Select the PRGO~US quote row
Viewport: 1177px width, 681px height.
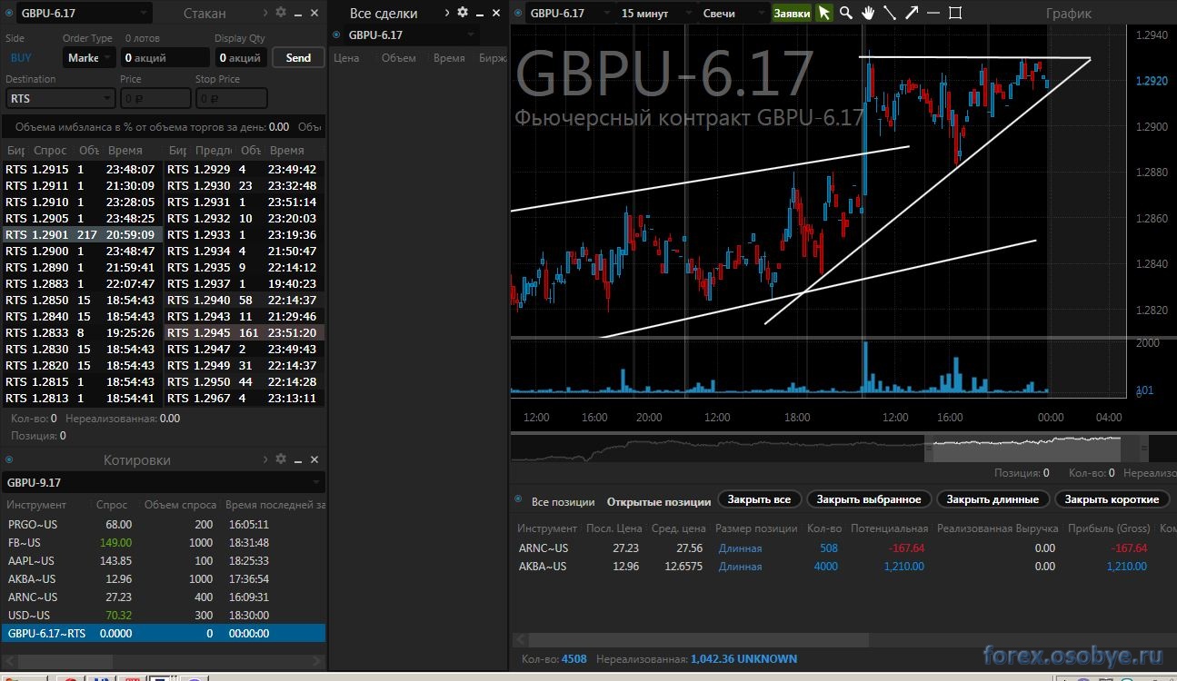[x=164, y=524]
